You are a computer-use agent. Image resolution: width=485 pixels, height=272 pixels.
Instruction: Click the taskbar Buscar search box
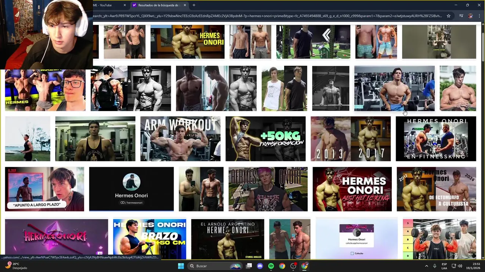click(x=215, y=266)
